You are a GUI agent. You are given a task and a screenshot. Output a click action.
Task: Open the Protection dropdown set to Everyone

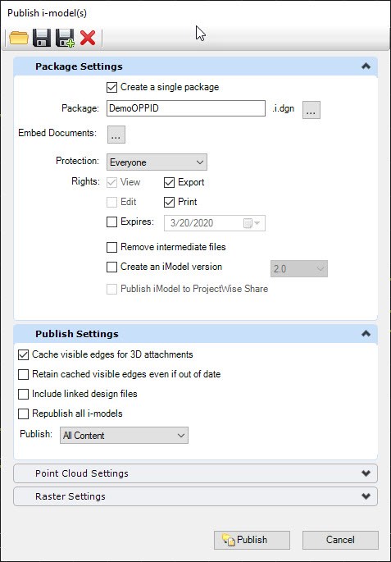pyautogui.click(x=157, y=162)
